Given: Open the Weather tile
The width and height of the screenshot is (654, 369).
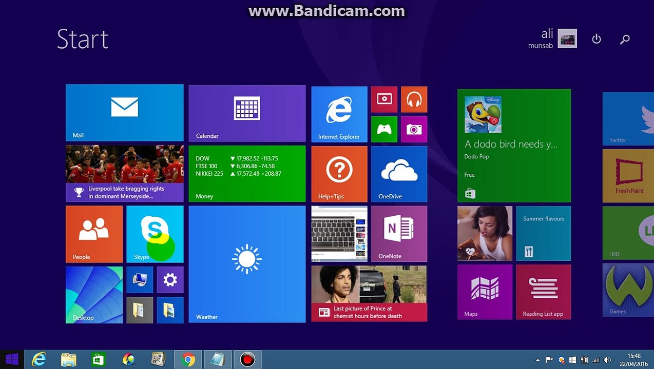Looking at the screenshot, I should [247, 264].
